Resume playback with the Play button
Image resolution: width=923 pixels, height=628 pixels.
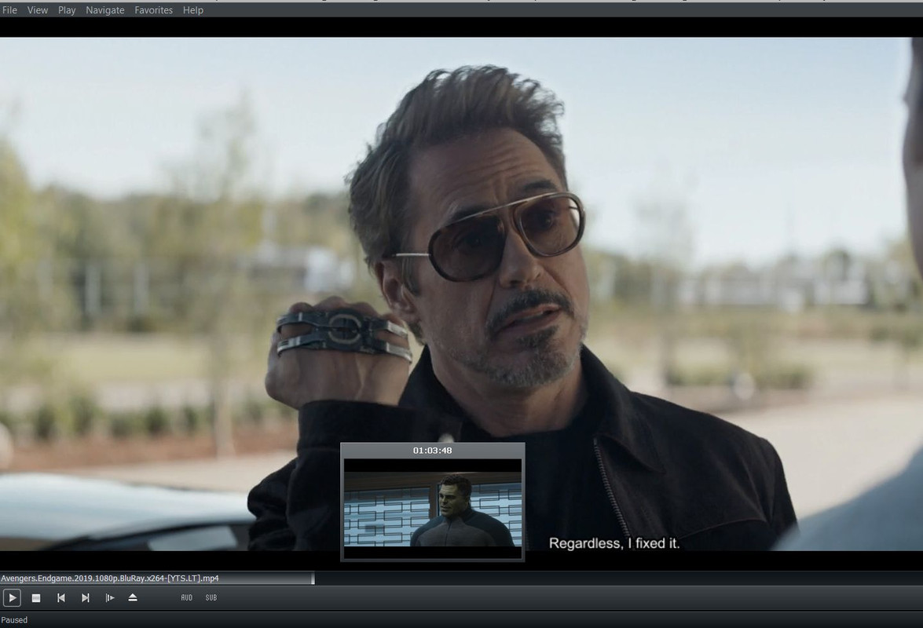tap(12, 597)
